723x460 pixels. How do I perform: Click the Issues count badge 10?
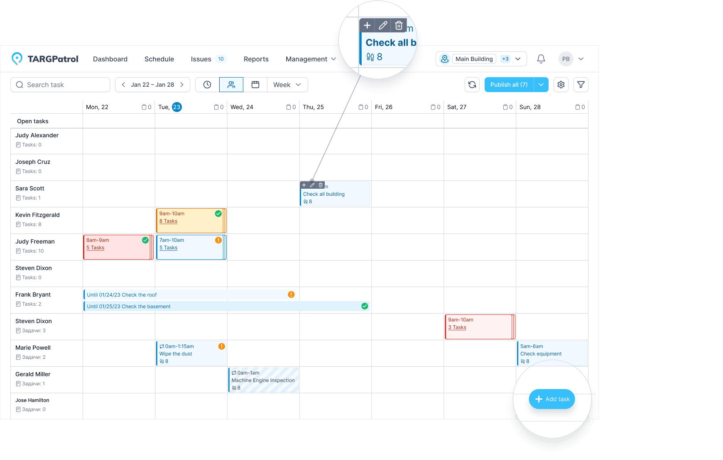pos(221,59)
